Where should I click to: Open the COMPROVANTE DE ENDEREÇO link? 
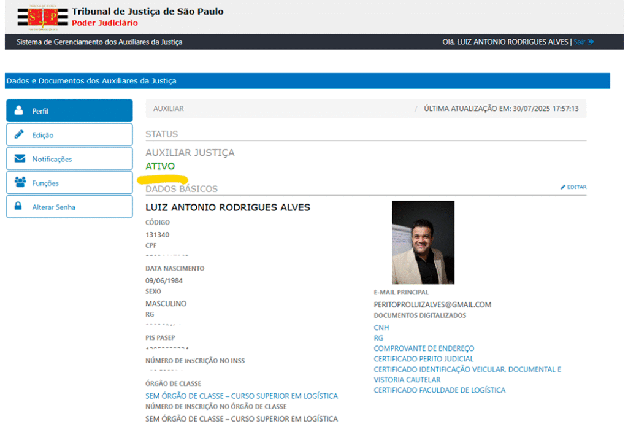pyautogui.click(x=423, y=348)
